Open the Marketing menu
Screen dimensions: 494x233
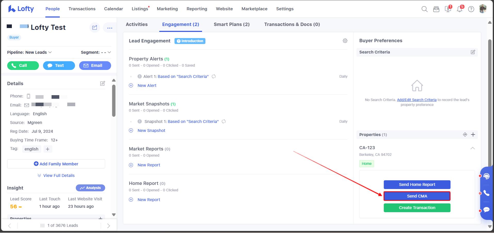click(x=167, y=9)
